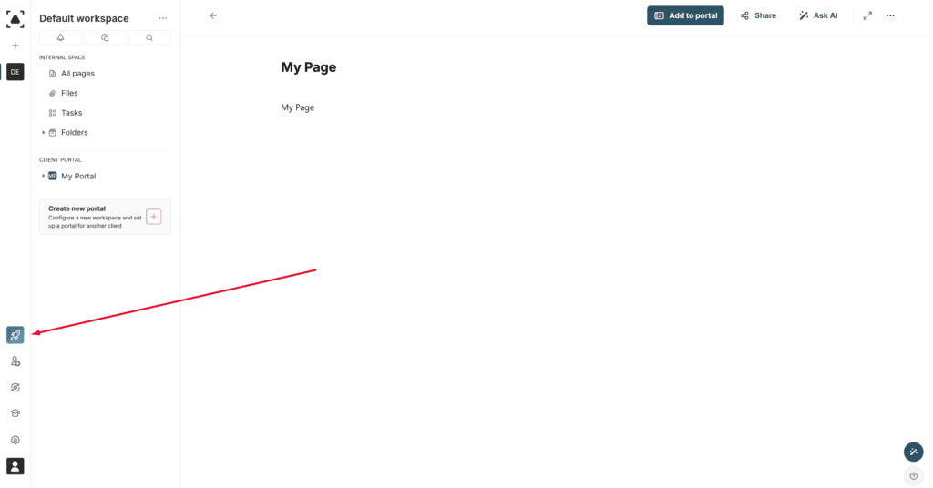Viewport: 933px width, 488px height.
Task: Click the My Portal MP badge icon
Action: pos(52,176)
